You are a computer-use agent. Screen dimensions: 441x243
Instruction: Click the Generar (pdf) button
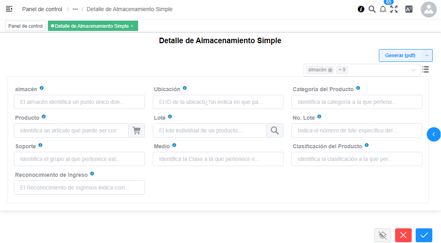tap(401, 55)
